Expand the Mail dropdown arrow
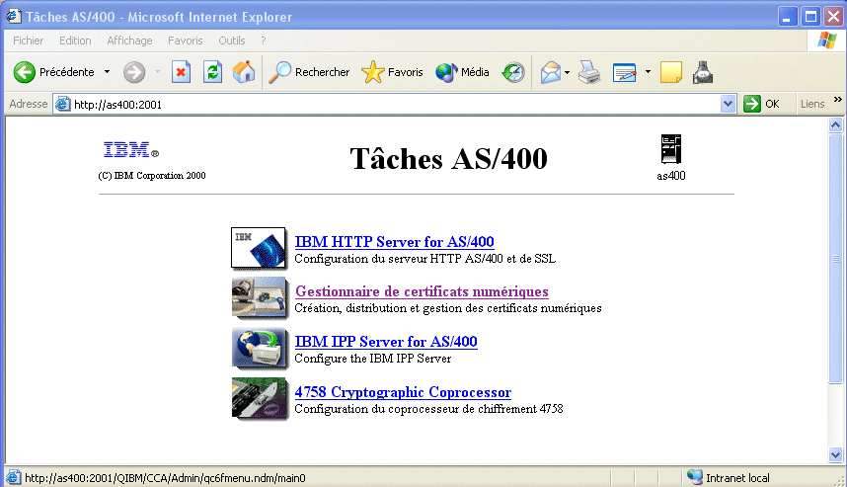This screenshot has width=847, height=487. pyautogui.click(x=567, y=72)
